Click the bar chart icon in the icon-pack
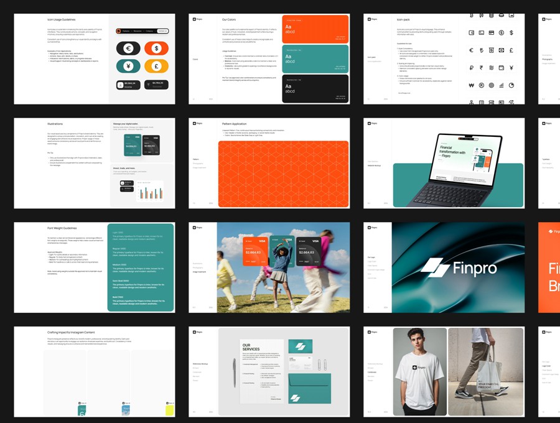 pyautogui.click(x=502, y=86)
